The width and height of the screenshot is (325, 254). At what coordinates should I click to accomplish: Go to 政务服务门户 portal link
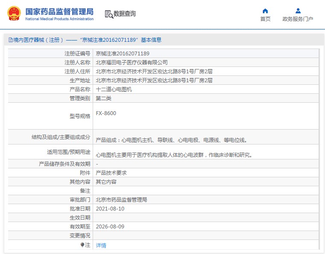tap(298, 19)
